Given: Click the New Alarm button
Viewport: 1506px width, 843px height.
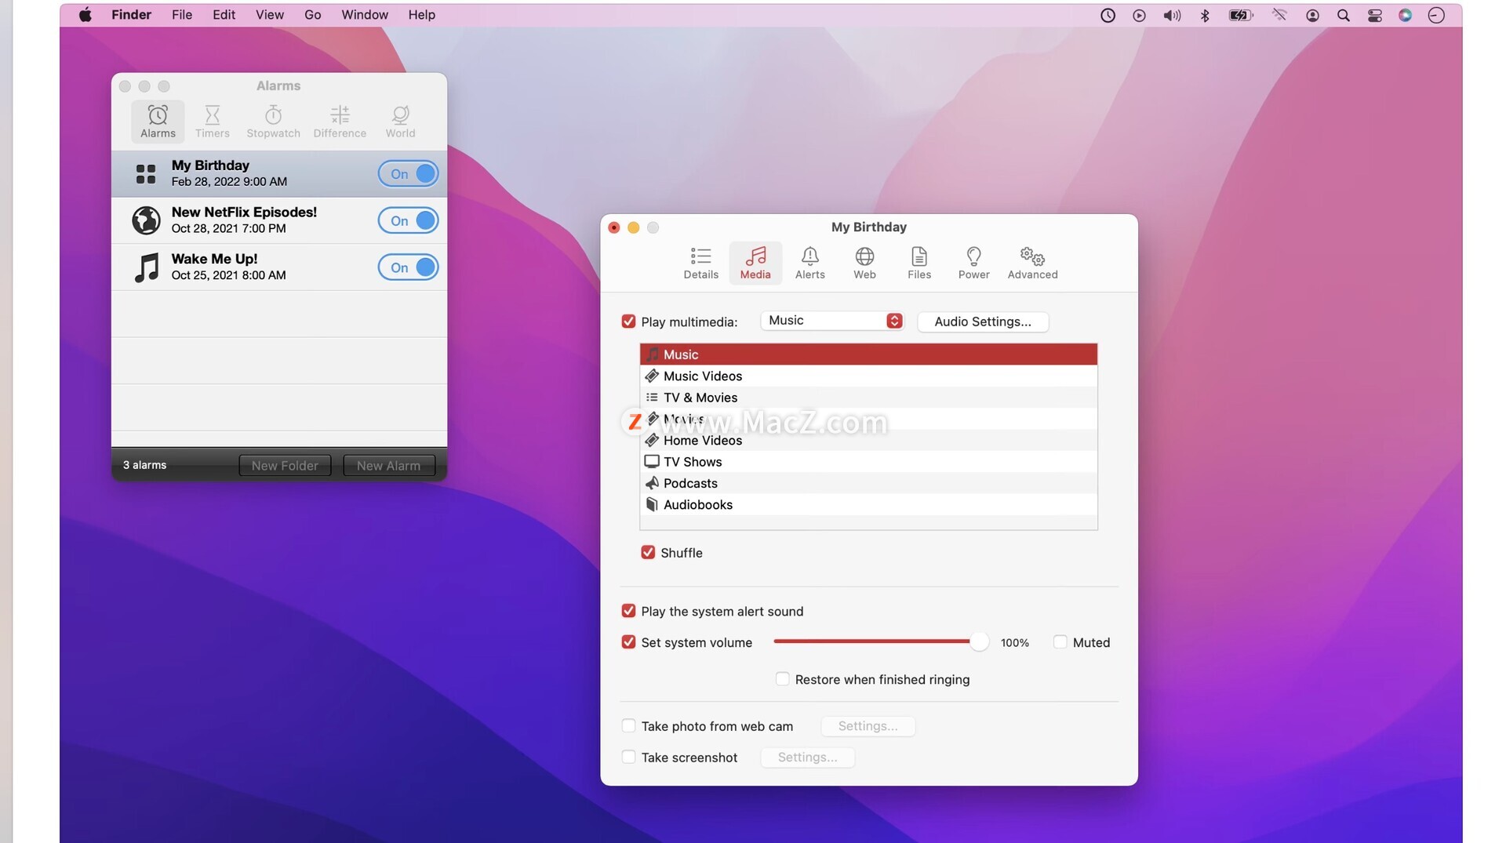Looking at the screenshot, I should point(388,466).
